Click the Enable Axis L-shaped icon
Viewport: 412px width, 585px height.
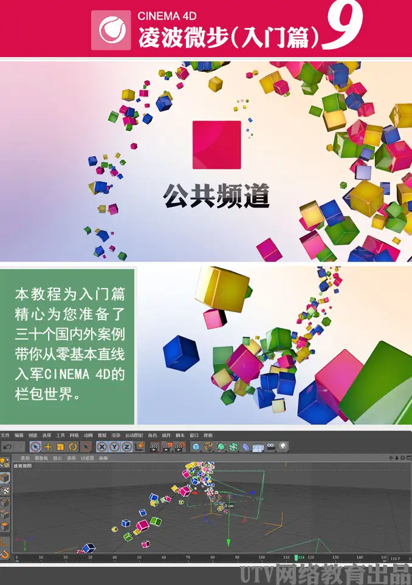click(4, 542)
